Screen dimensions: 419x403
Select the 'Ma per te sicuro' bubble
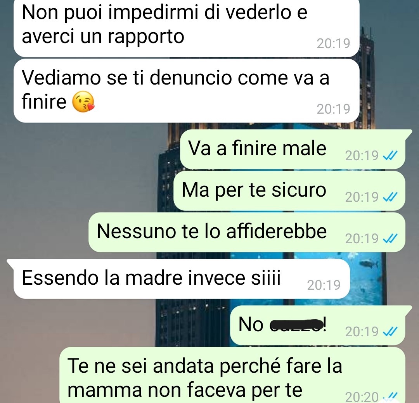tap(289, 190)
